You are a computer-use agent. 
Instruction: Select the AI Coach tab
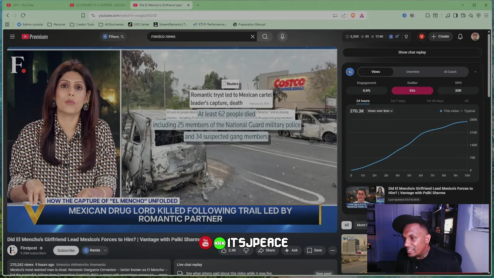[x=450, y=72]
